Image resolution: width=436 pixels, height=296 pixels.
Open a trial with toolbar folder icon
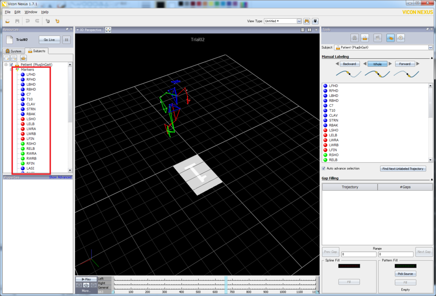tap(8, 21)
